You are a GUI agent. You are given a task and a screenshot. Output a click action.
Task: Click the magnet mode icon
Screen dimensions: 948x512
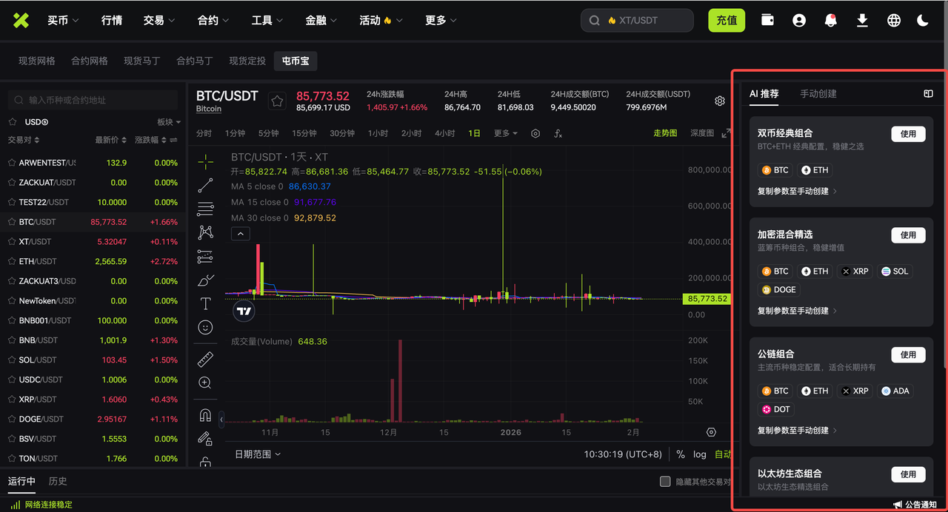tap(205, 415)
